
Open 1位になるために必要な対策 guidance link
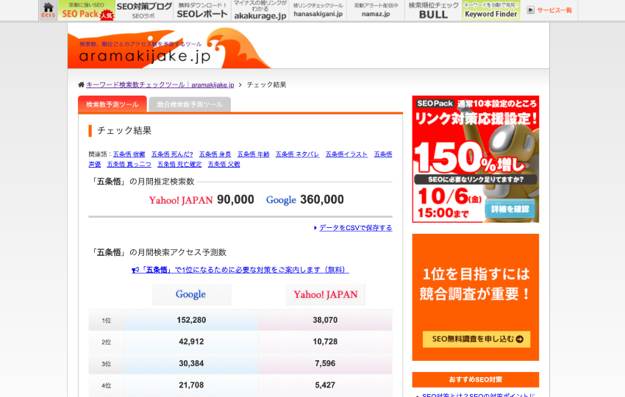pos(245,270)
